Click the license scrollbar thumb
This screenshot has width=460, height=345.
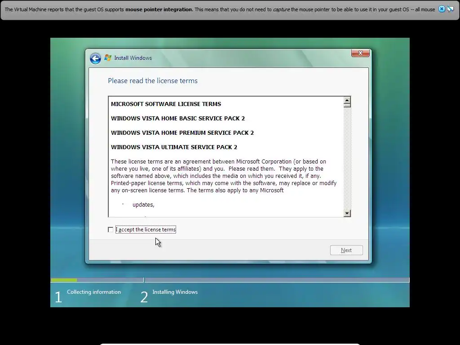347,106
